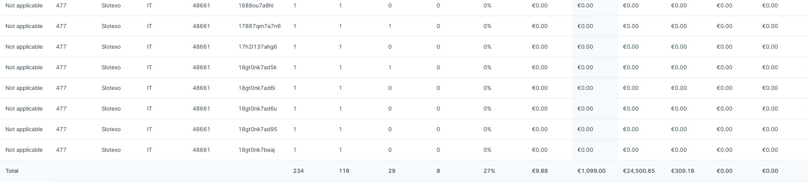The width and height of the screenshot is (808, 186).
Task: Click the ID cell 1688ou7a8hi
Action: [256, 5]
